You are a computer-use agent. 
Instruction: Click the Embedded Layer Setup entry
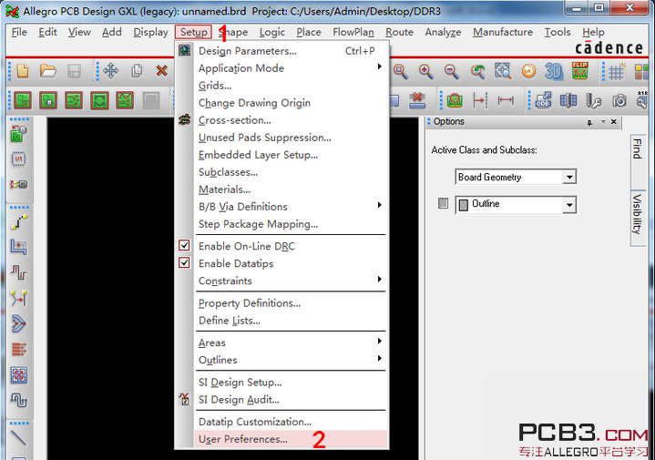291,155
